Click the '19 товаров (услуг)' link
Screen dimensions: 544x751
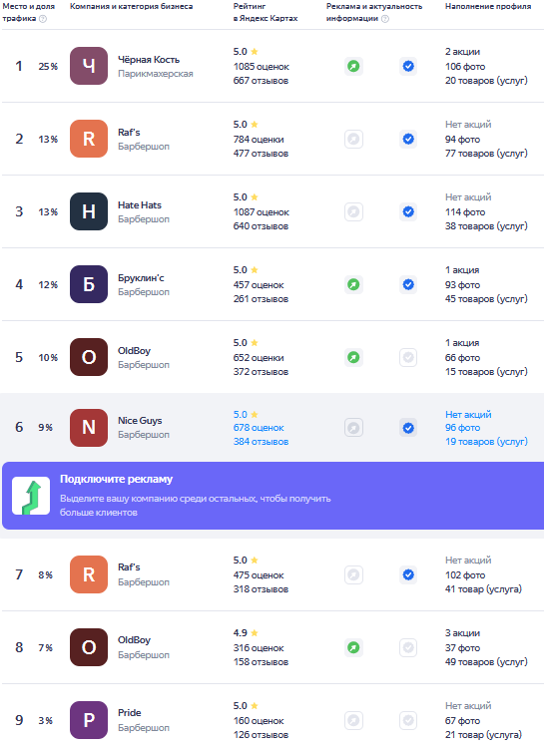coord(486,442)
